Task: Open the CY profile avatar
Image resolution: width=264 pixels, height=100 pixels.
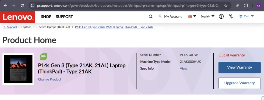Action: point(259,6)
